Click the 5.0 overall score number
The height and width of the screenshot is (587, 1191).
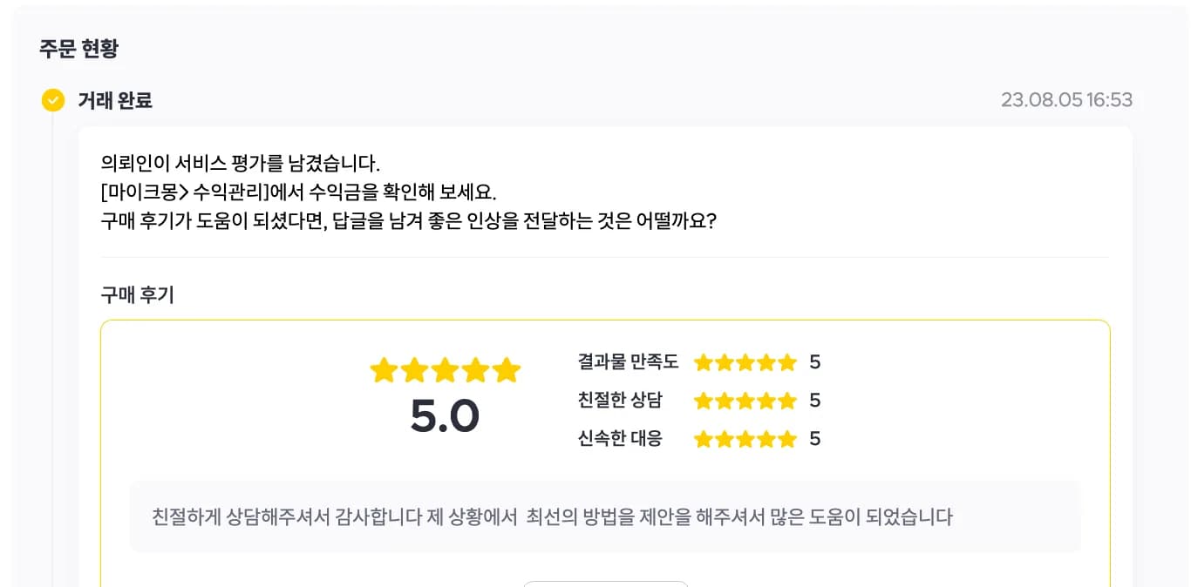(x=446, y=416)
